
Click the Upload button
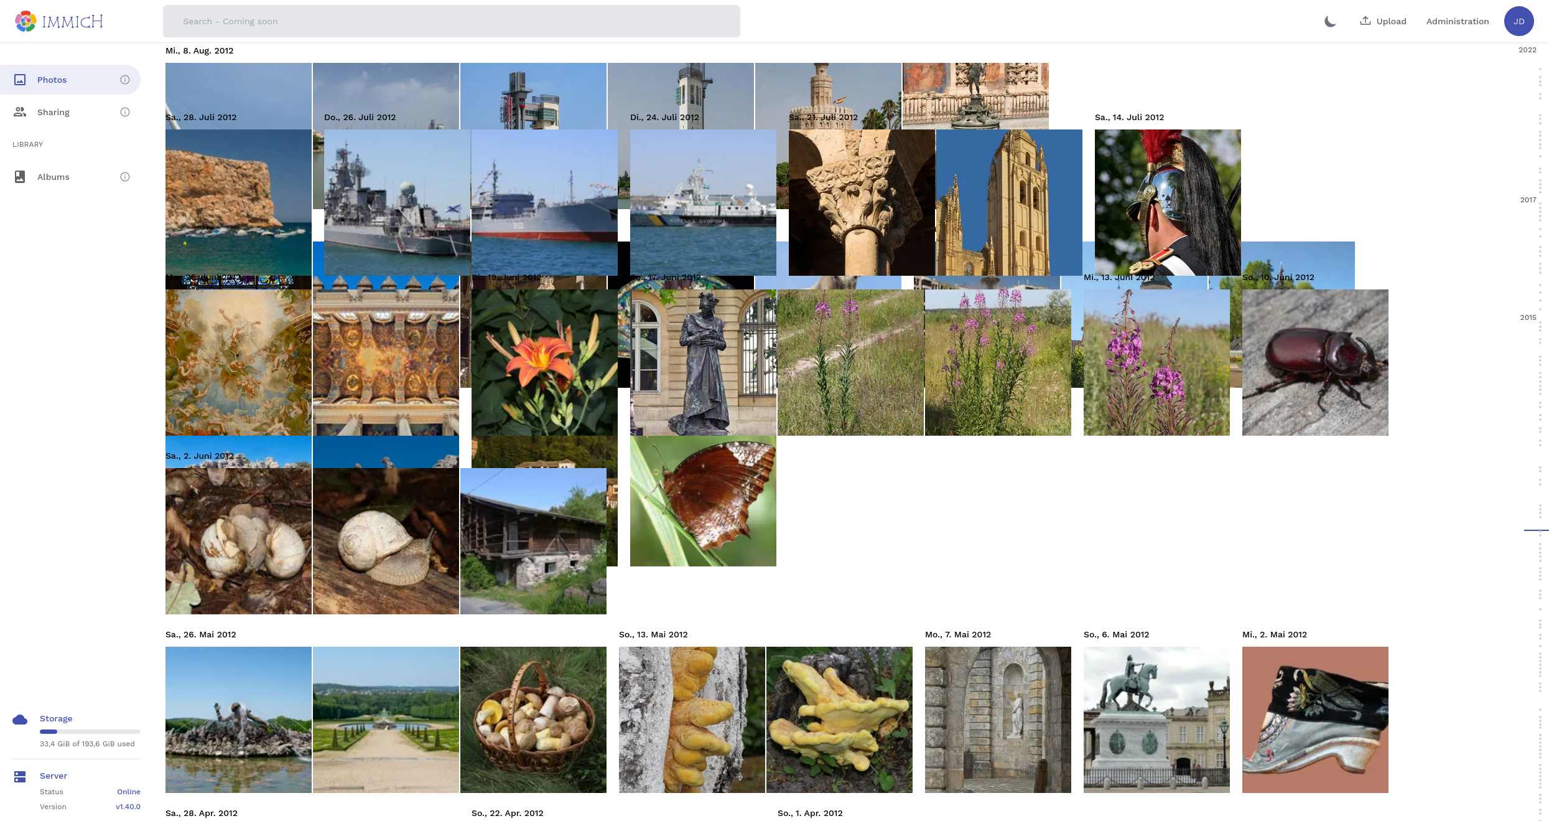[1383, 21]
